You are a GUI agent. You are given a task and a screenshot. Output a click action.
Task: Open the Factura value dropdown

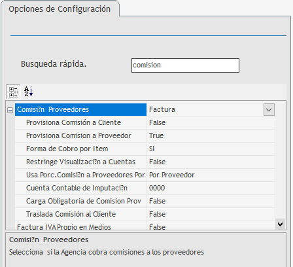pos(269,109)
